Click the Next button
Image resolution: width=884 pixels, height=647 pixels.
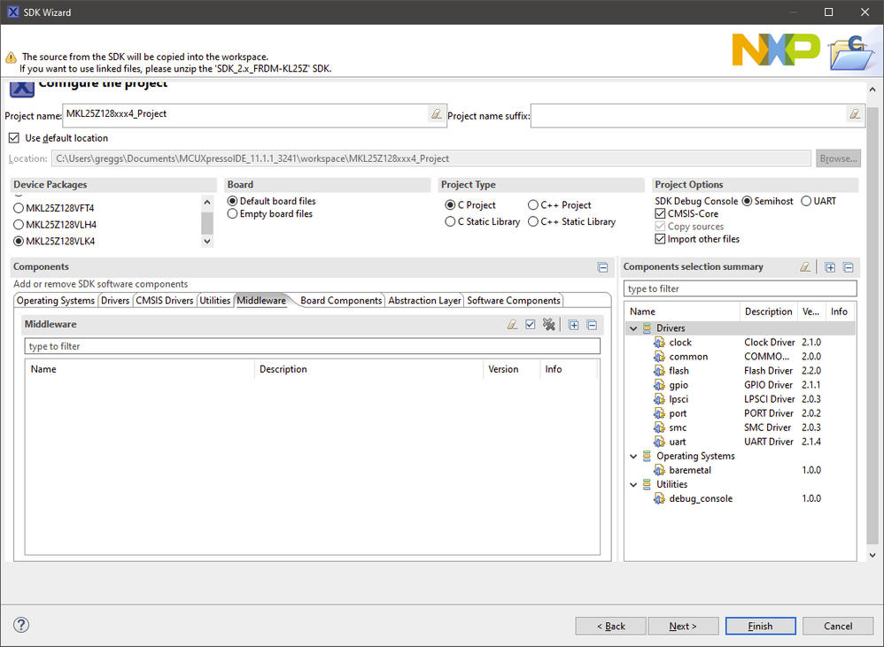pos(683,626)
